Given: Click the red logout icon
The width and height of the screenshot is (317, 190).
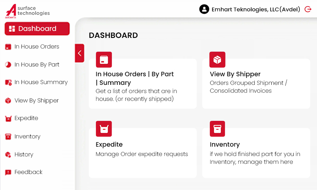Looking at the screenshot, I should click(x=308, y=9).
